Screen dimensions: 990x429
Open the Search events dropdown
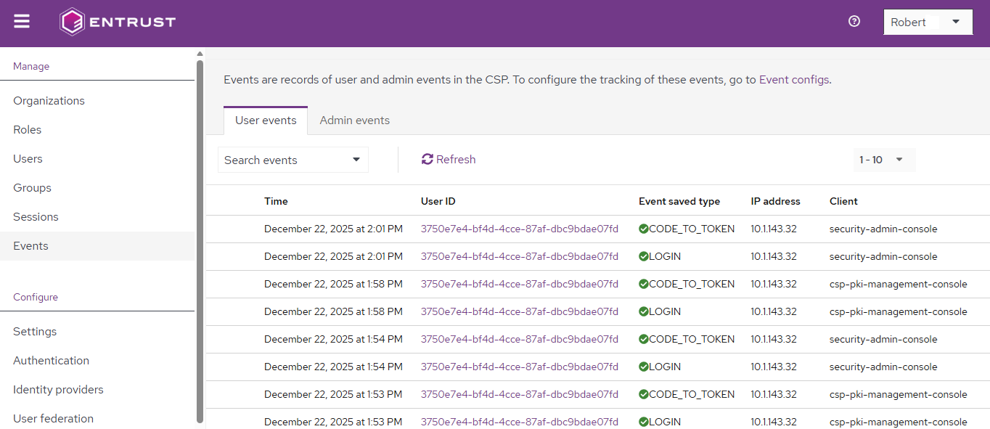(x=292, y=160)
